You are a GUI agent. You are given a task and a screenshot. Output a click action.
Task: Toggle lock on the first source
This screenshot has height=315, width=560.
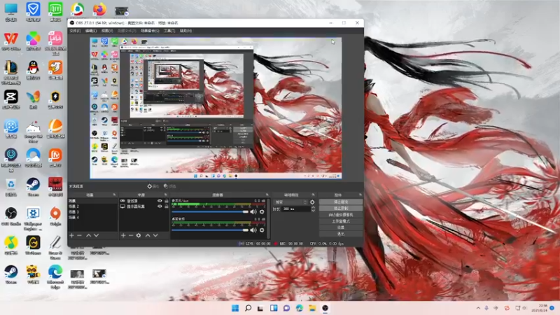click(x=167, y=201)
